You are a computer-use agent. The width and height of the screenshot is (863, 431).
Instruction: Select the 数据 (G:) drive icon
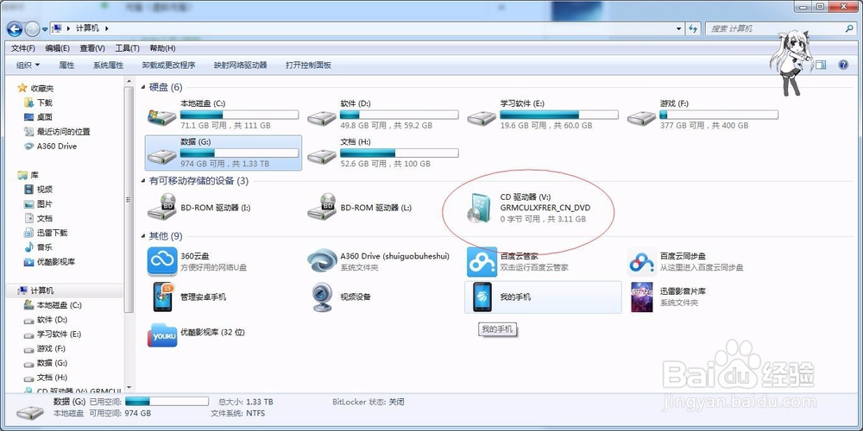click(162, 155)
